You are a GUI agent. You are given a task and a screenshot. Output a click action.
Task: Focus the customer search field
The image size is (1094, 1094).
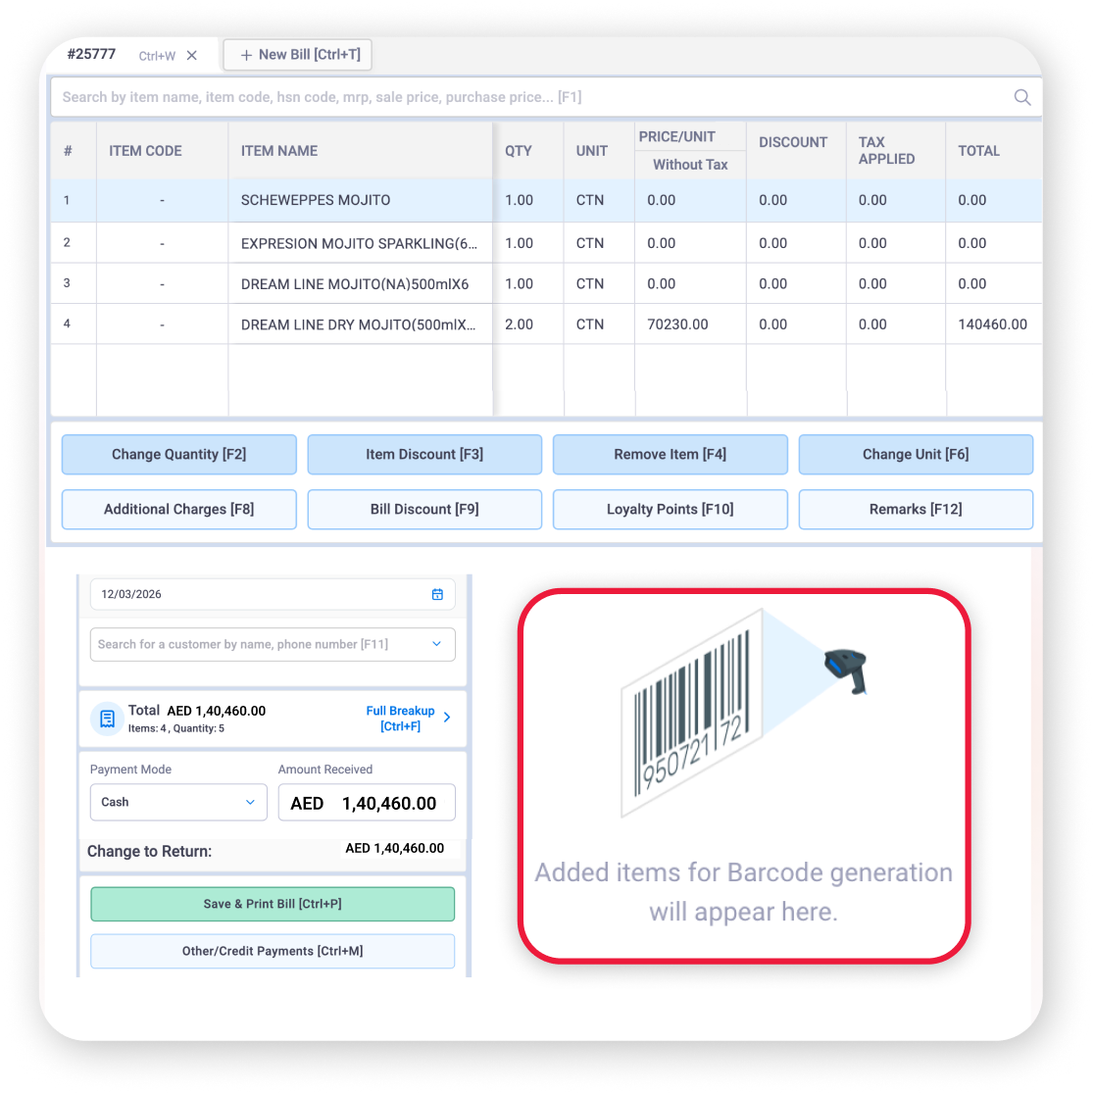coord(273,644)
